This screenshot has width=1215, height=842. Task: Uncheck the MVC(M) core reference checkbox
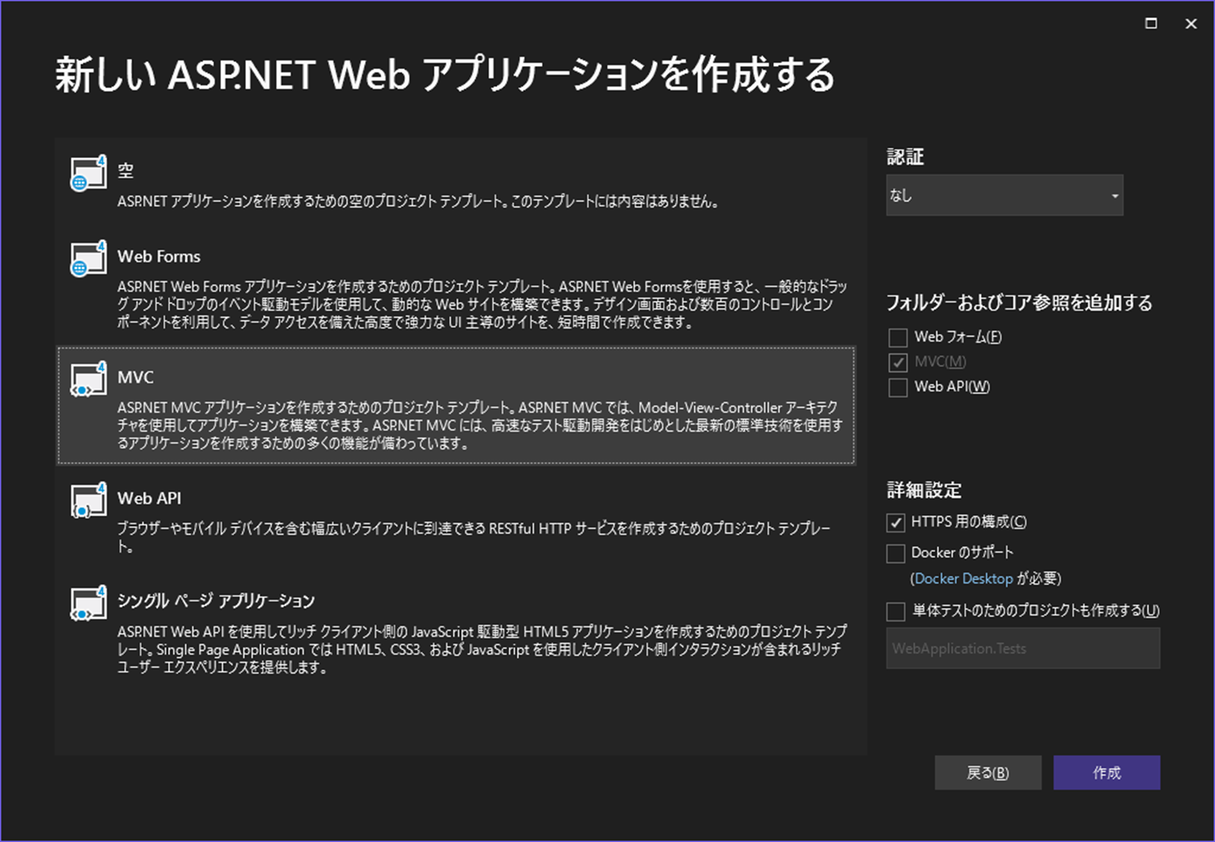pyautogui.click(x=897, y=362)
